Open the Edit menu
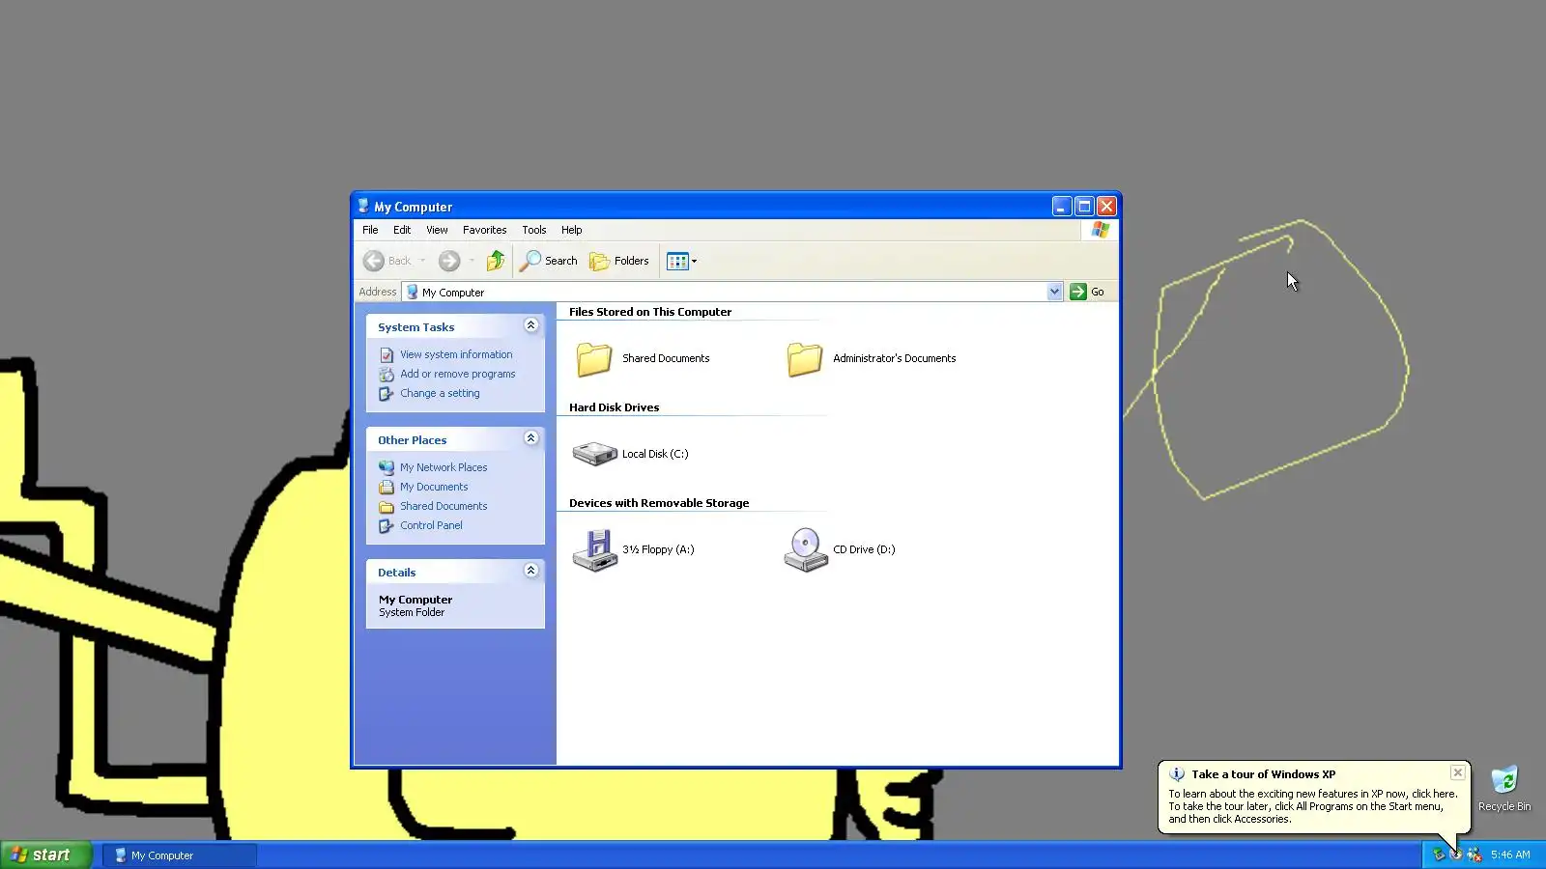The width and height of the screenshot is (1546, 869). (402, 230)
